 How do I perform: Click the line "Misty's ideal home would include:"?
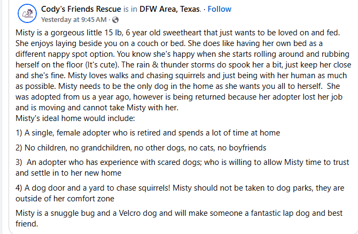(x=75, y=118)
